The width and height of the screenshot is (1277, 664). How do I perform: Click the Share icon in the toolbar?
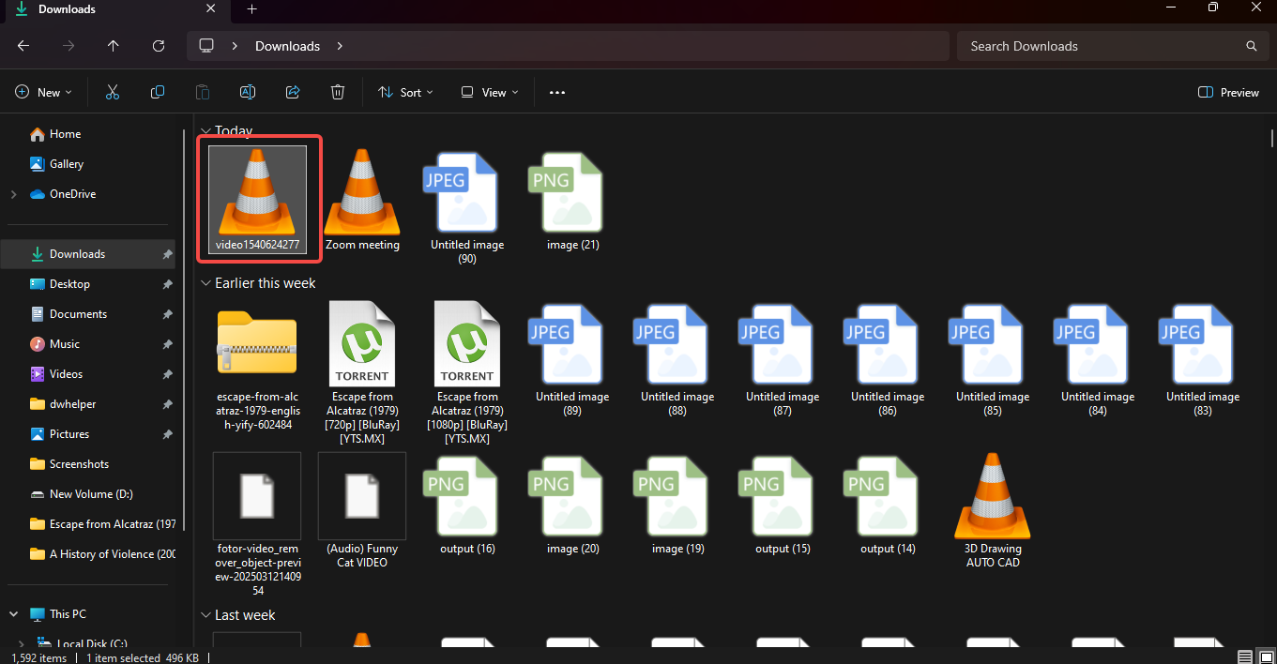point(293,92)
